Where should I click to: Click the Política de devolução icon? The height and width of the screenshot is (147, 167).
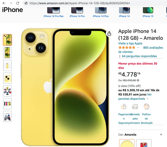coord(146,106)
